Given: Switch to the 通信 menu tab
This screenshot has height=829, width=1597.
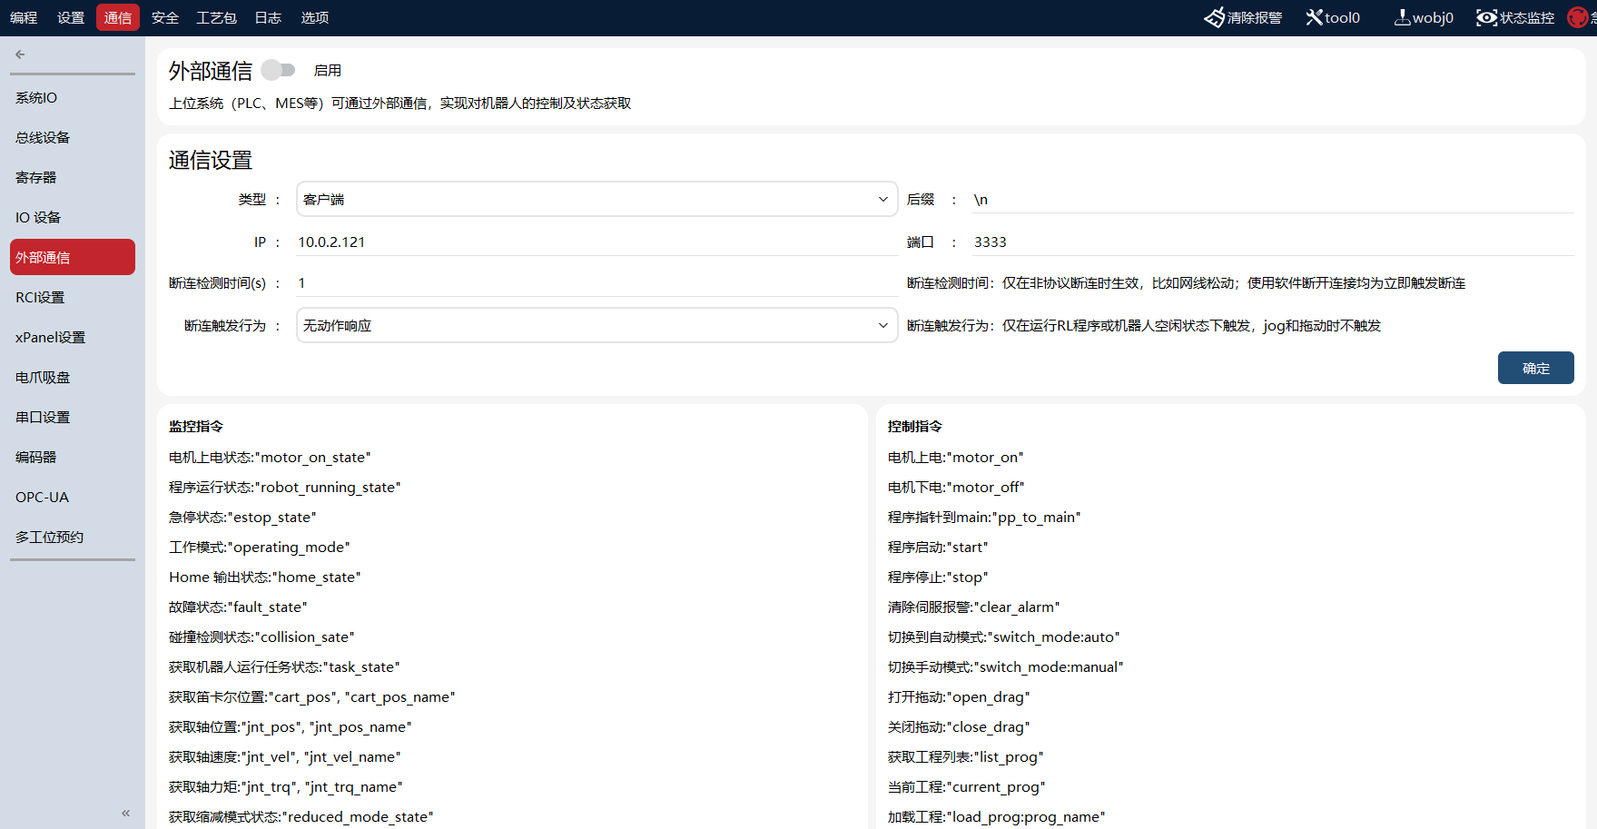Looking at the screenshot, I should click(x=117, y=16).
